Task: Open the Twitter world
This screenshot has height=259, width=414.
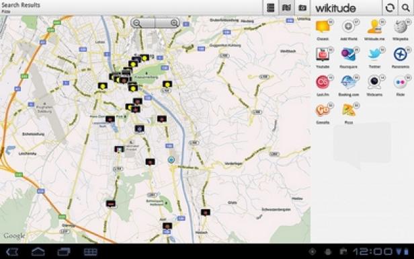Action: 374,58
